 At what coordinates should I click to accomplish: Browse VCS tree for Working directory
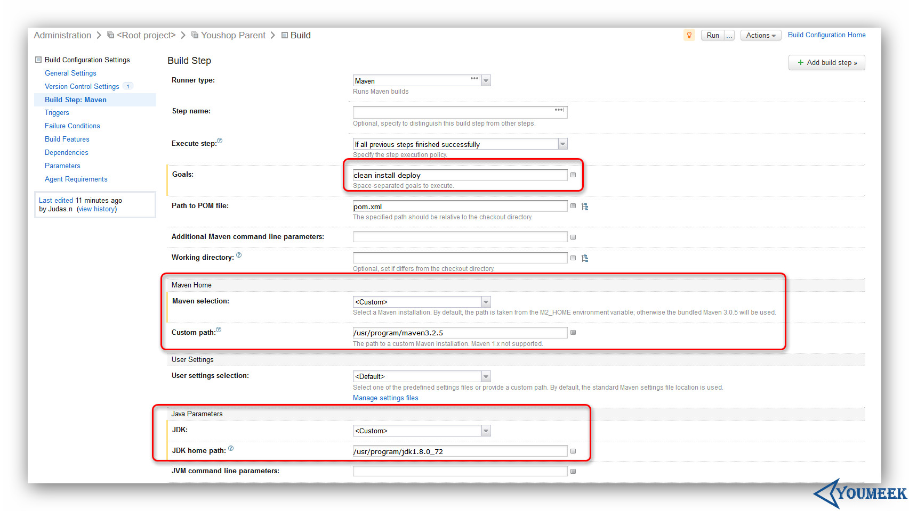(x=585, y=258)
